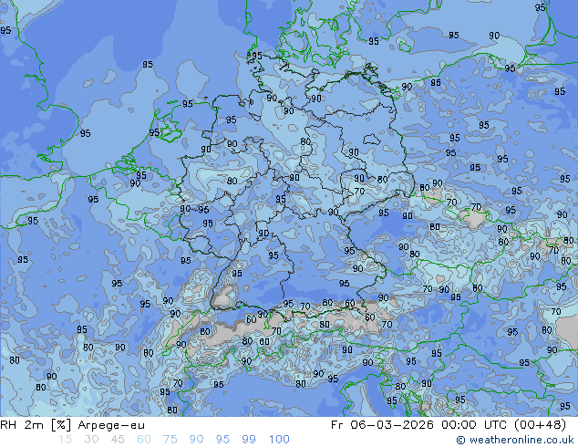This screenshot has height=447, width=578.
Task: Click the '(00+48)' forecast offset
Action: [x=540, y=425]
